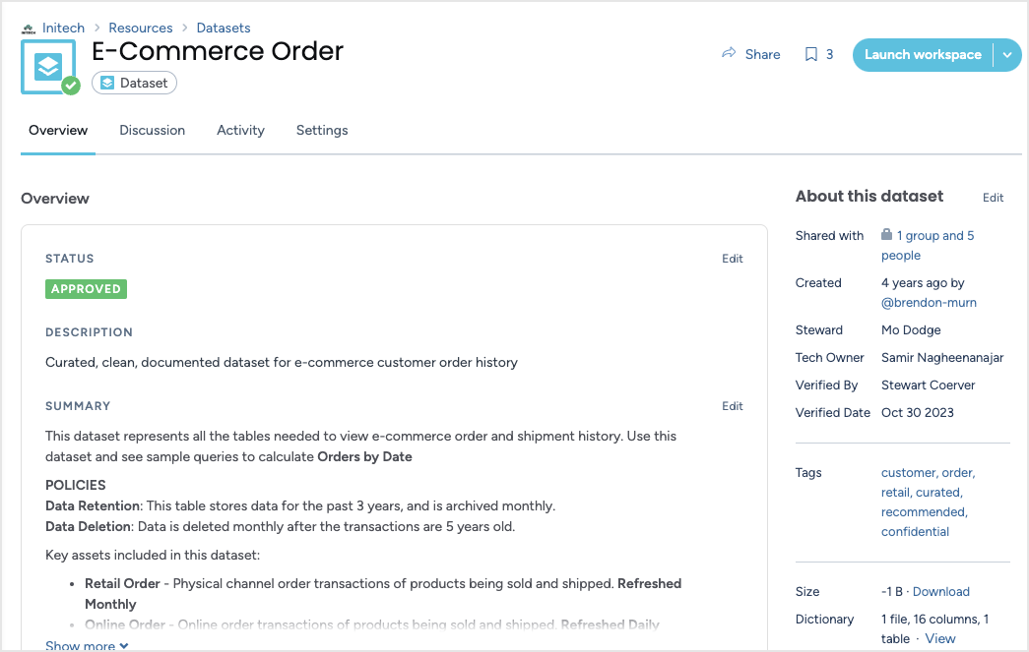The image size is (1029, 652).
Task: Click the small icon in the Dataset pill
Action: (x=107, y=84)
